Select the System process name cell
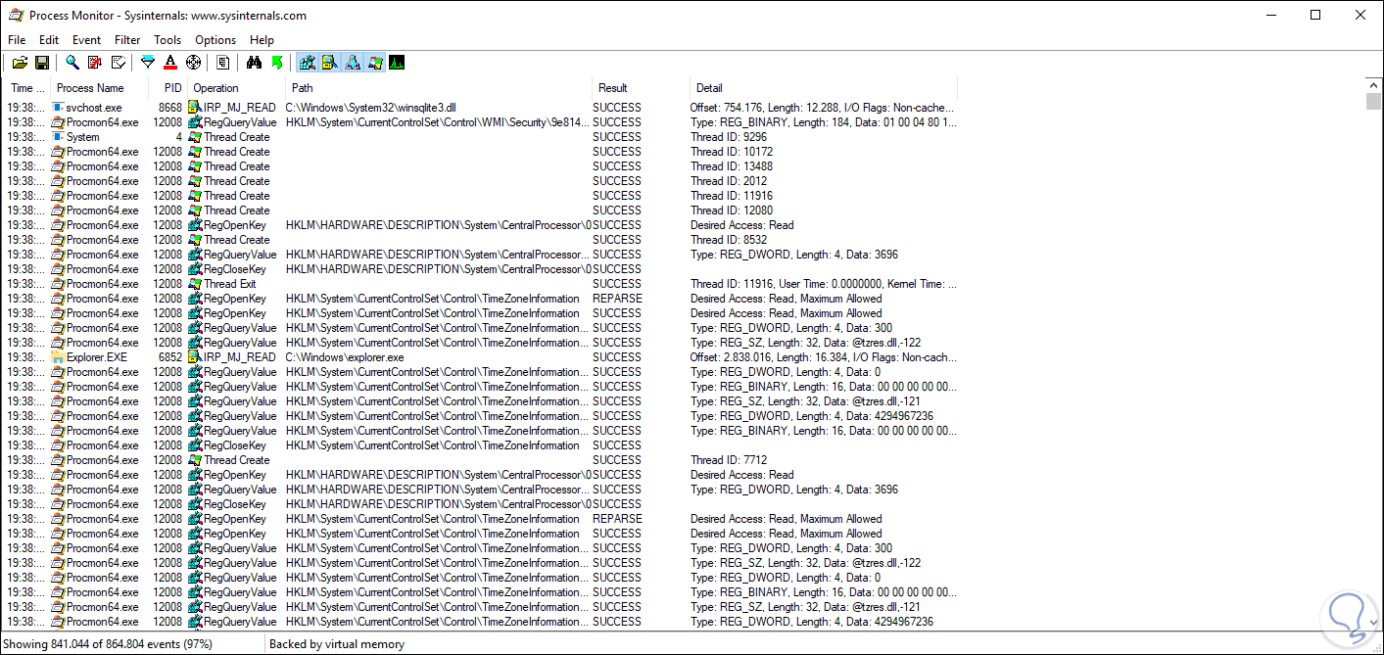The width and height of the screenshot is (1384, 655). coord(82,137)
